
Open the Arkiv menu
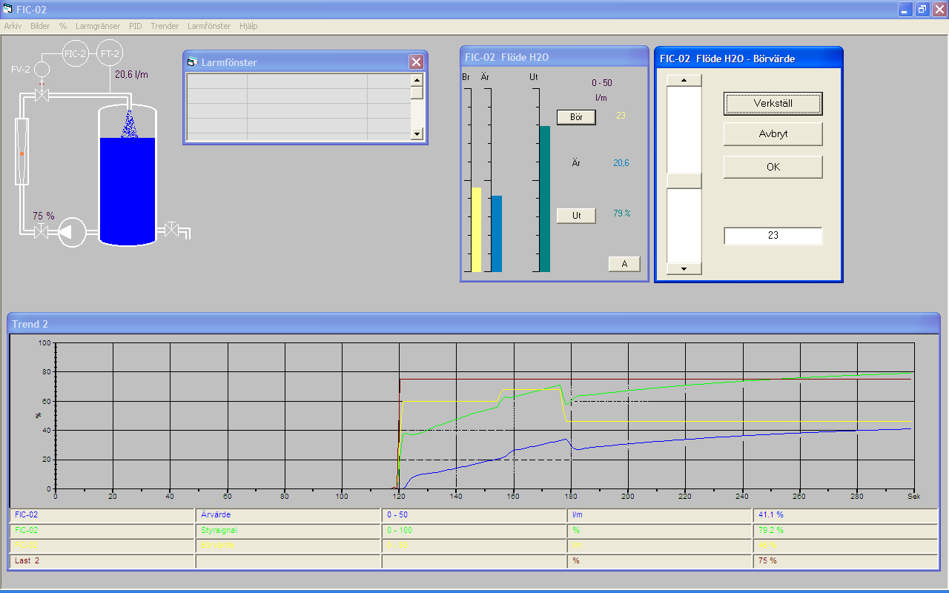click(x=13, y=25)
